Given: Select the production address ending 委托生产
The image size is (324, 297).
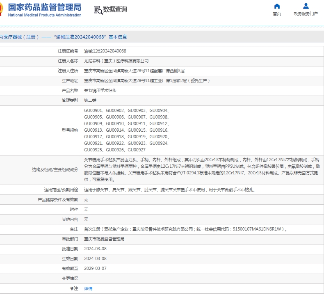Looking at the screenshot, I should pos(147,80).
